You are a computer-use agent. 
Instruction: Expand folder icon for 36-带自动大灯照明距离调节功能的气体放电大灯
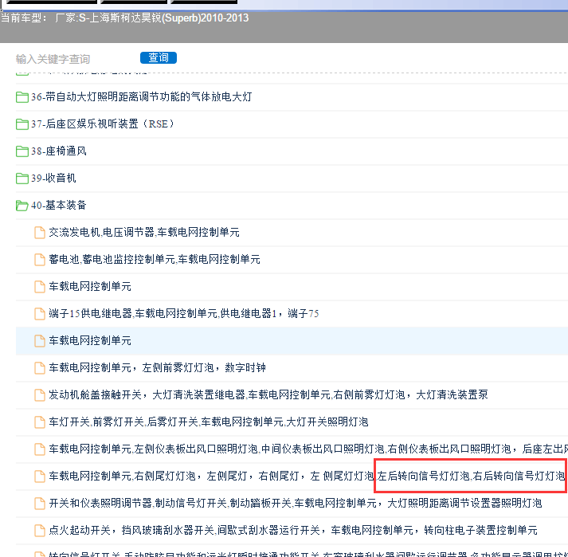click(x=22, y=97)
